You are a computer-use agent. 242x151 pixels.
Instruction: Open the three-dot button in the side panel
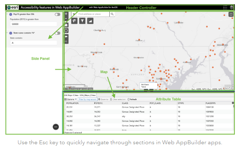tap(56, 127)
